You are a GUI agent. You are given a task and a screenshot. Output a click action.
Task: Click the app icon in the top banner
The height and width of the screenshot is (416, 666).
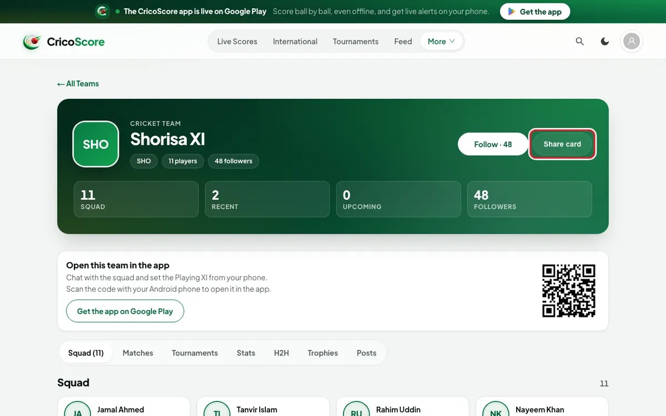coord(102,11)
